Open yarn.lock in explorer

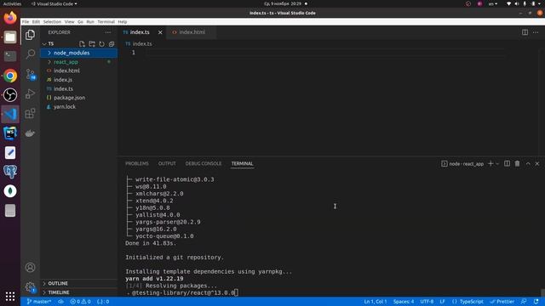pyautogui.click(x=79, y=107)
